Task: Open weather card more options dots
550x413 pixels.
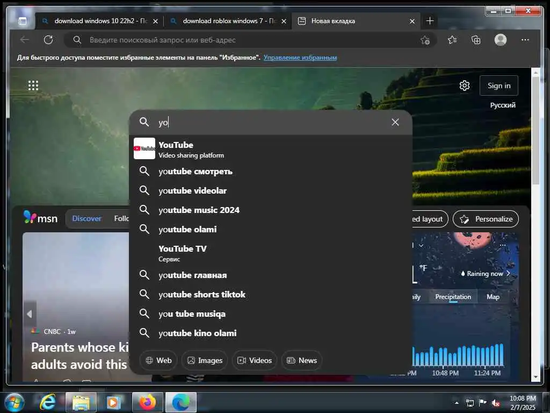Action: point(503,245)
